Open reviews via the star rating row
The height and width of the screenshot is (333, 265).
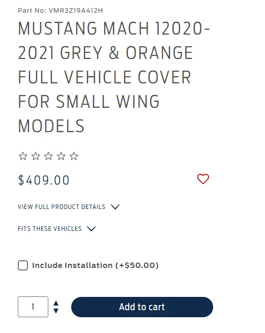[x=48, y=156]
